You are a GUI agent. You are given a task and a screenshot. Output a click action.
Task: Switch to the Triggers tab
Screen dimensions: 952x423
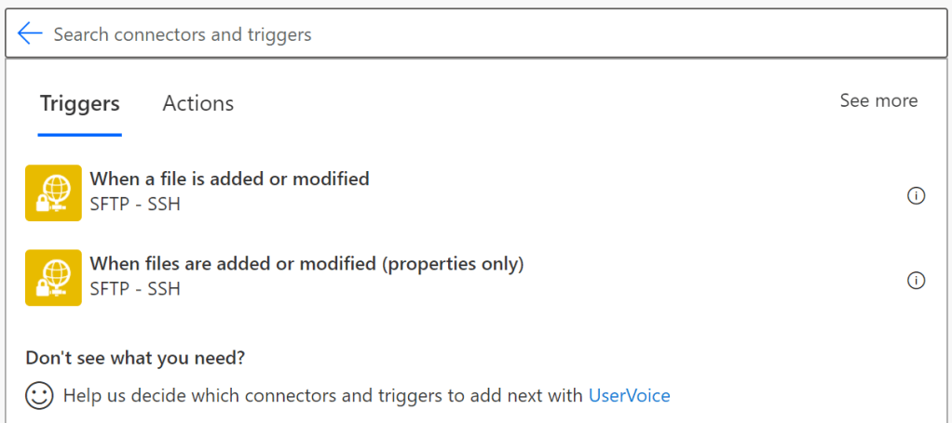(80, 103)
